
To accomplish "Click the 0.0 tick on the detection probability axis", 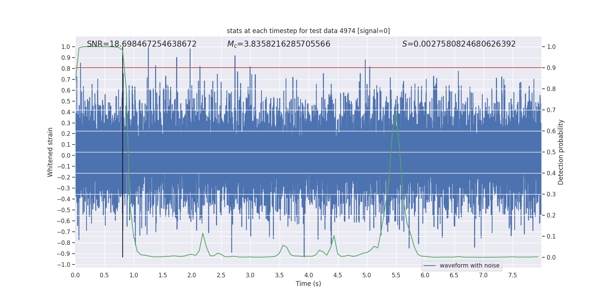I will [x=551, y=258].
